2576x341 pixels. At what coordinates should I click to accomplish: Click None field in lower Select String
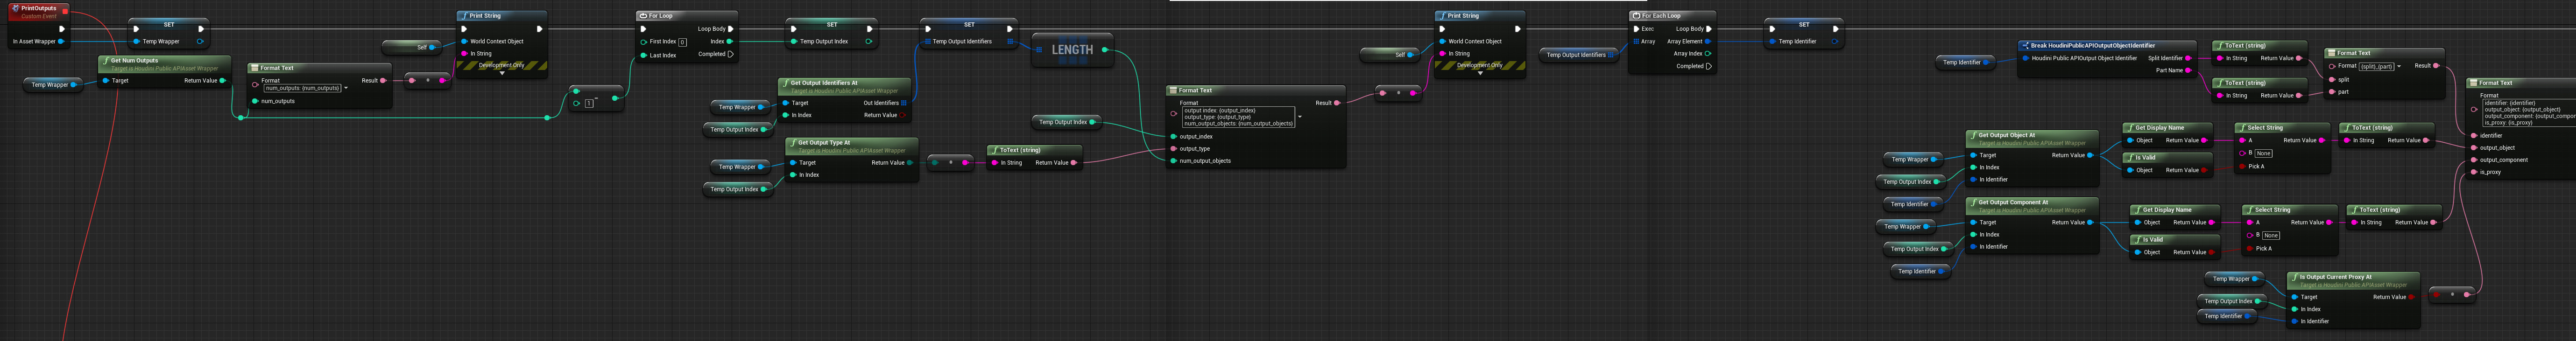pos(2271,235)
